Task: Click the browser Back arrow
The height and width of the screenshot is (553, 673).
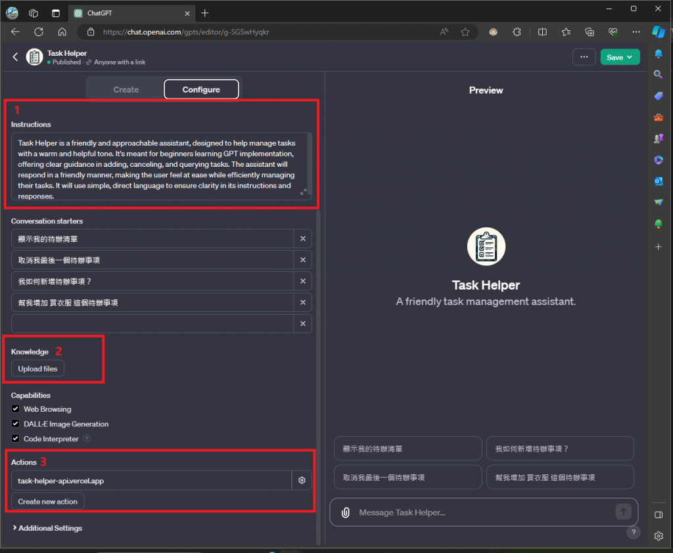Action: pos(16,32)
